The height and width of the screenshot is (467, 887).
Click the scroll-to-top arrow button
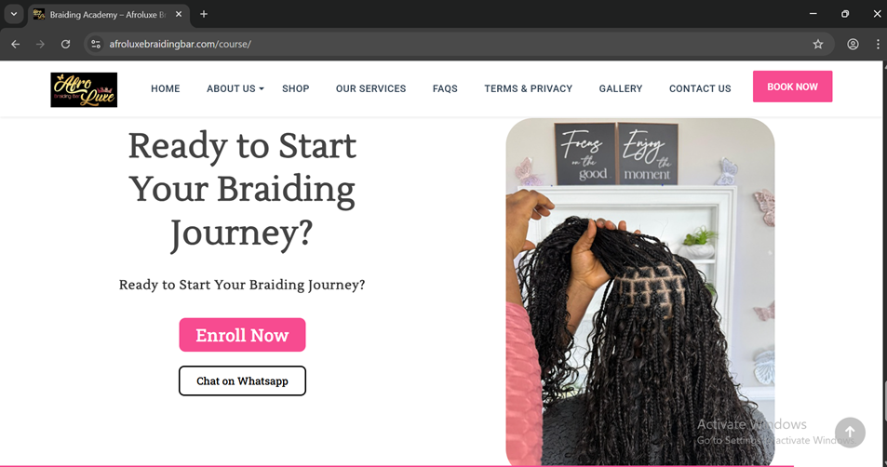850,433
